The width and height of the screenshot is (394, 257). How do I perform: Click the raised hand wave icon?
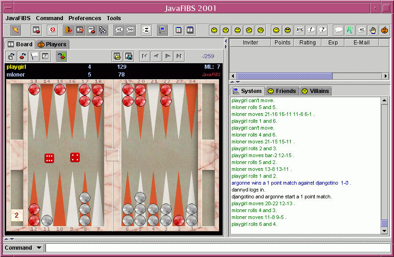coord(373,30)
